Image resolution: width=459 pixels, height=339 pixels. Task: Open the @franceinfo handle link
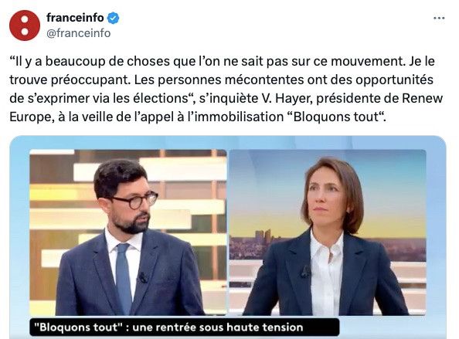click(79, 33)
